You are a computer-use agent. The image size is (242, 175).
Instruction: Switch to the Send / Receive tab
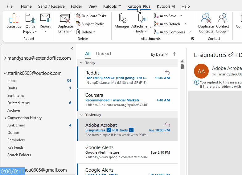click(x=51, y=6)
